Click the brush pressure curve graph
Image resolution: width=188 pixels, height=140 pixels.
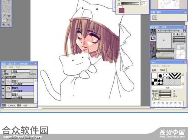(181, 54)
